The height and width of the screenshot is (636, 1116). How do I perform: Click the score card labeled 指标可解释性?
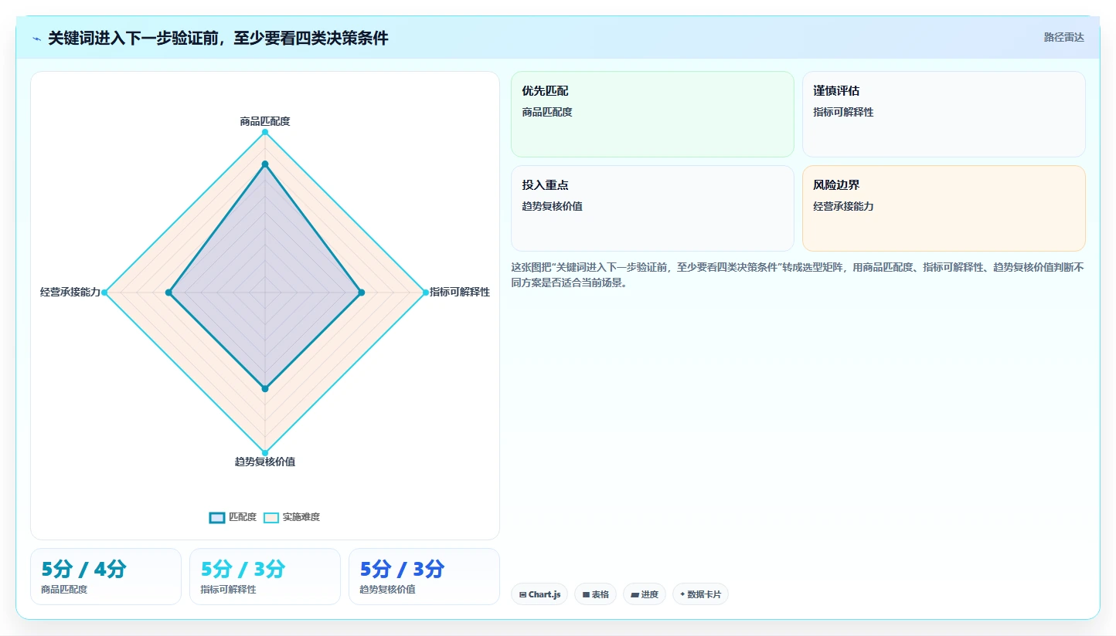(265, 577)
